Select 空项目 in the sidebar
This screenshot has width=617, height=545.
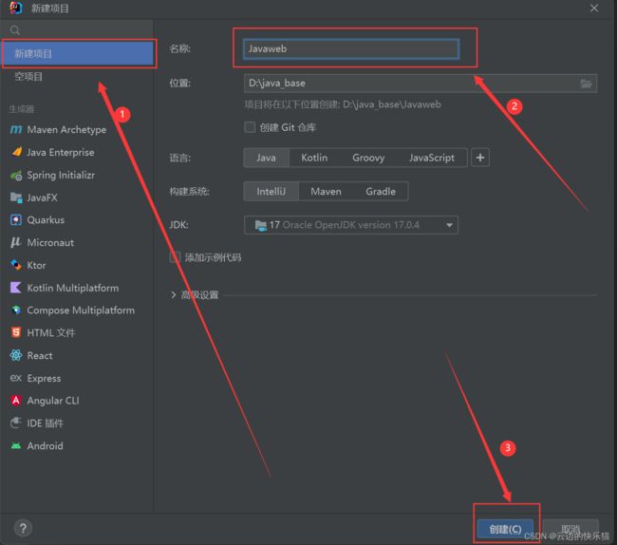pos(78,76)
